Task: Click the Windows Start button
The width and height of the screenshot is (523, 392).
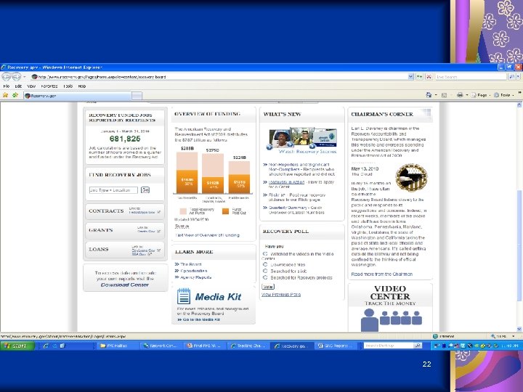Action: point(17,346)
